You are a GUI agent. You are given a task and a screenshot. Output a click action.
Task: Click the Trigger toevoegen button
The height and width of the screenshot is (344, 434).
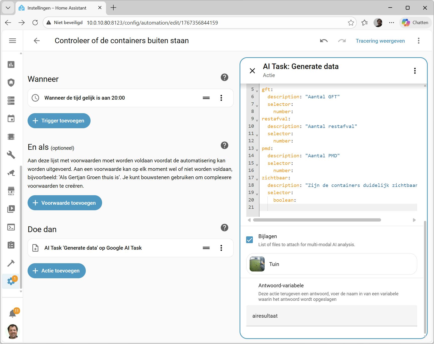59,121
